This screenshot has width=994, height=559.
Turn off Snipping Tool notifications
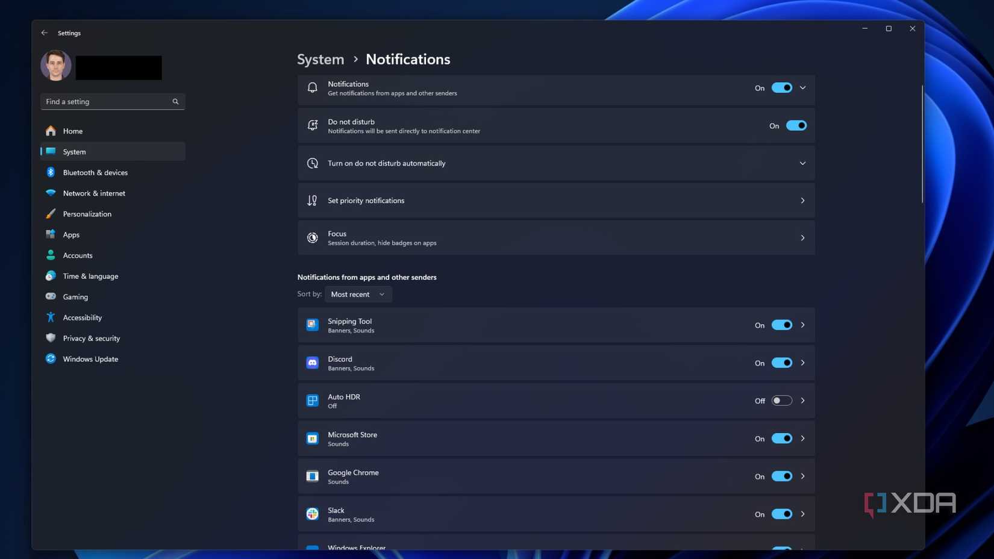point(782,325)
